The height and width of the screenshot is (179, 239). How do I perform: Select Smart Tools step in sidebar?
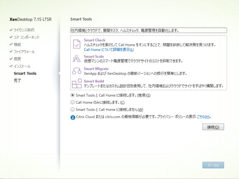point(25,73)
